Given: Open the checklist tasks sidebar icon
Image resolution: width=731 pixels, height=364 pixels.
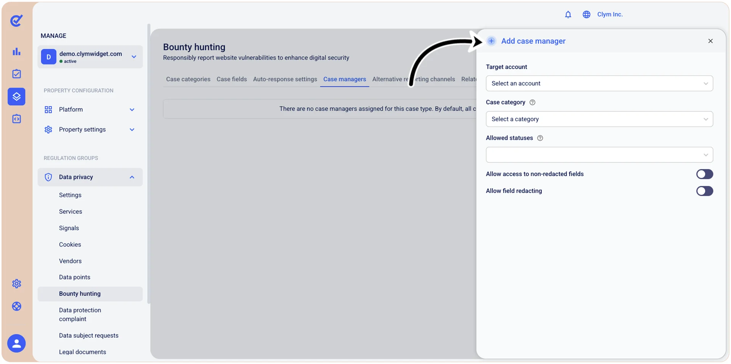Looking at the screenshot, I should [x=16, y=74].
